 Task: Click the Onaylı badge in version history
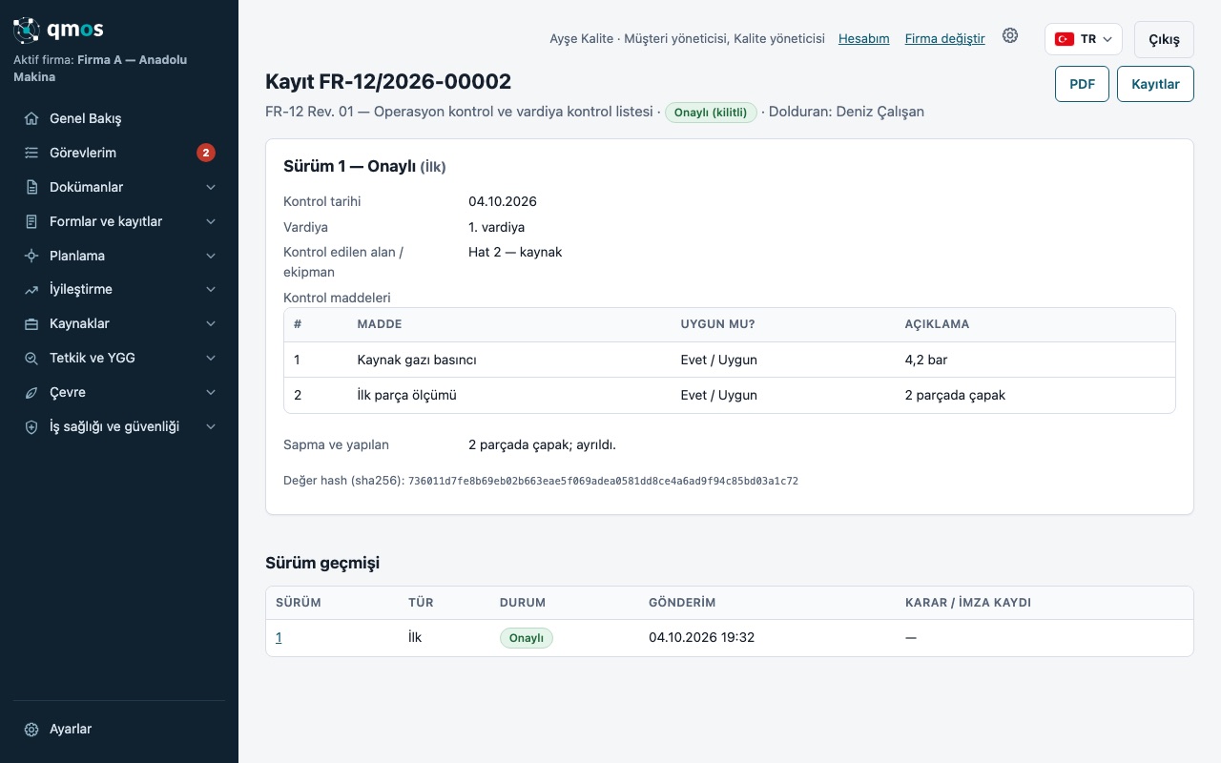[x=526, y=638]
